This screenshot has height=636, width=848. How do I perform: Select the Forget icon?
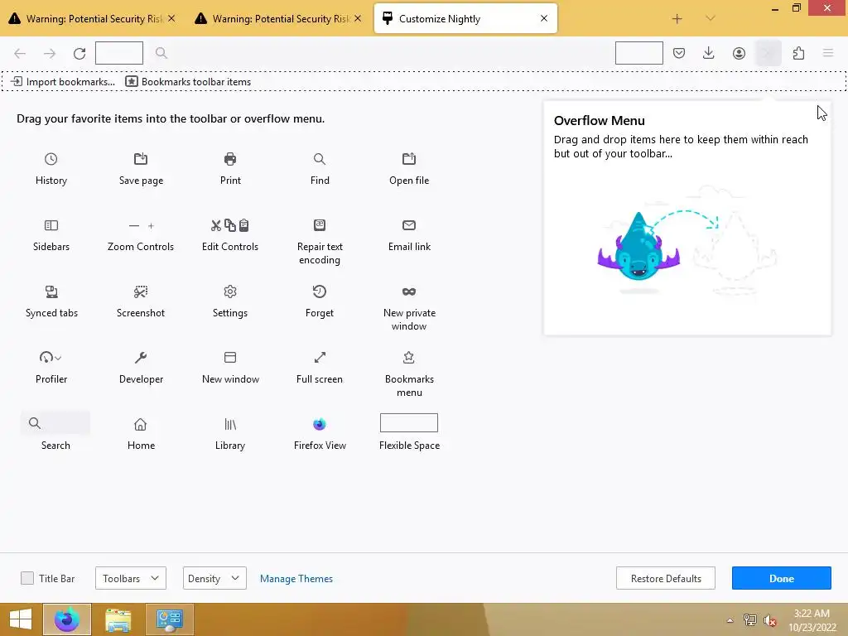320,292
